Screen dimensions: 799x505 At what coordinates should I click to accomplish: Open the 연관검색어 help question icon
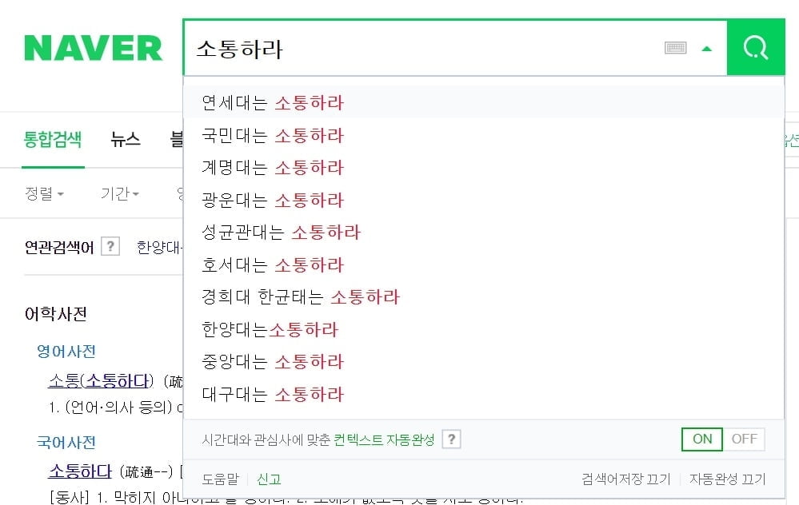coord(110,246)
